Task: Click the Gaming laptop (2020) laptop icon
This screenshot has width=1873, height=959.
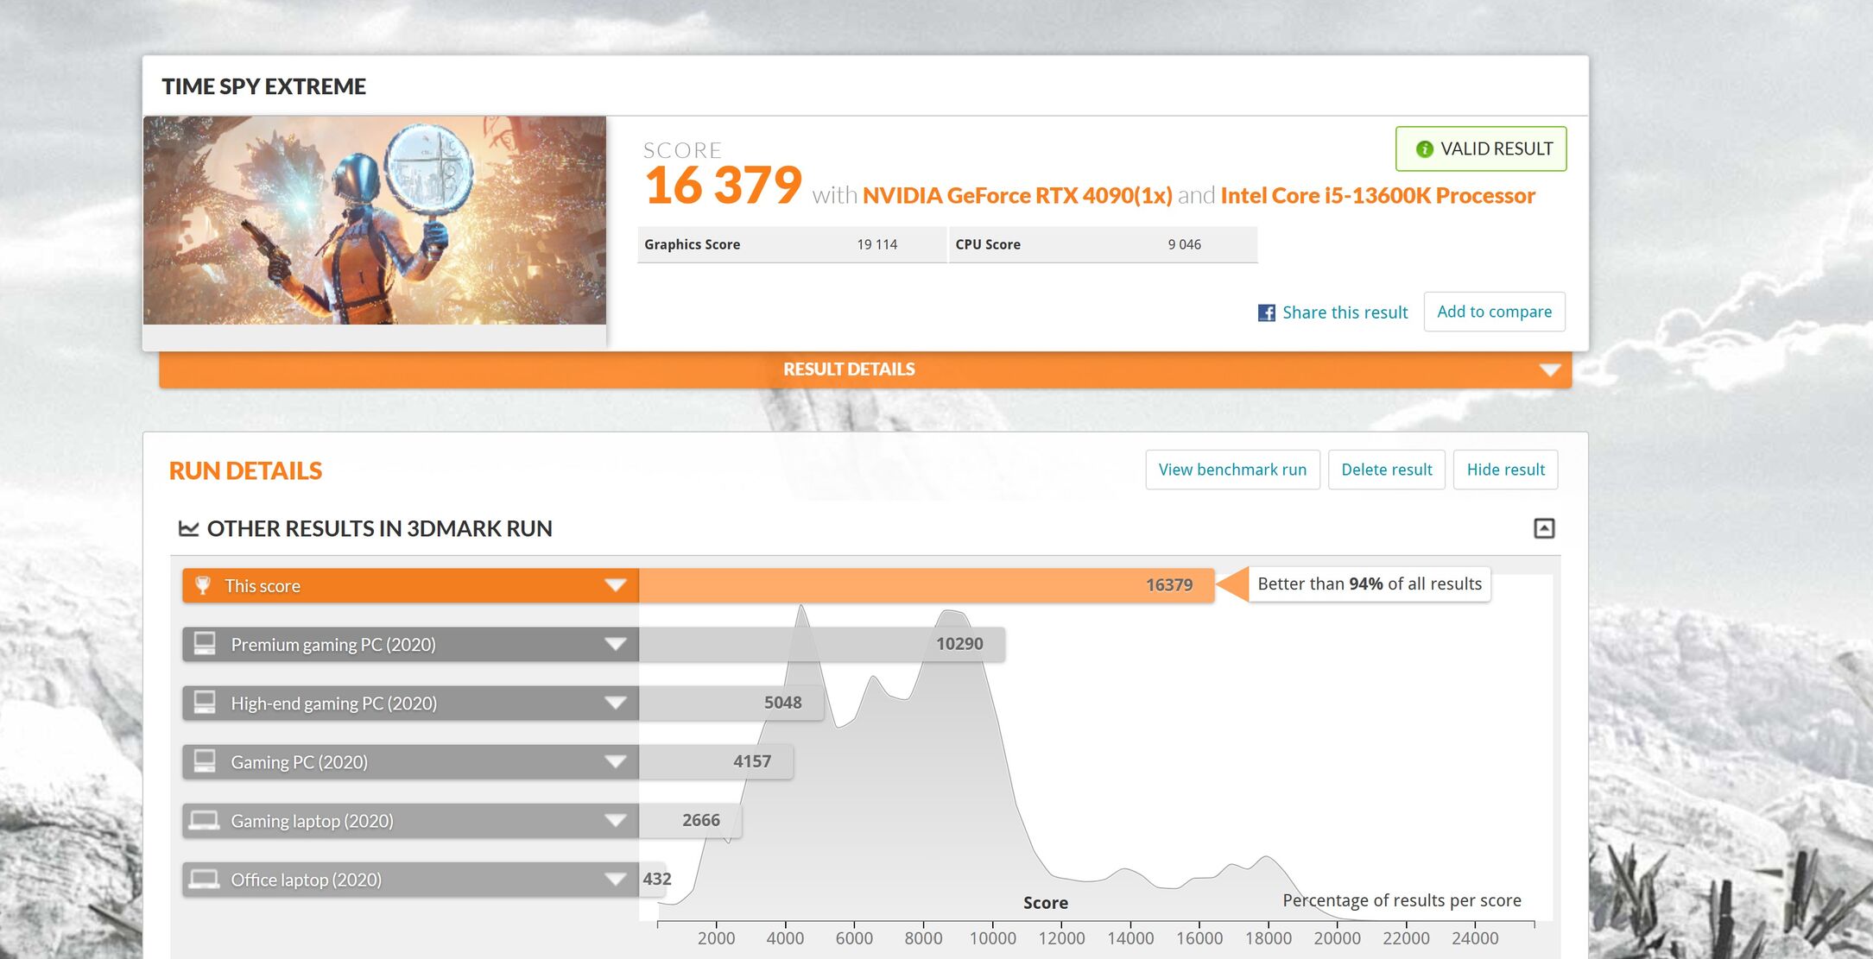Action: point(205,820)
